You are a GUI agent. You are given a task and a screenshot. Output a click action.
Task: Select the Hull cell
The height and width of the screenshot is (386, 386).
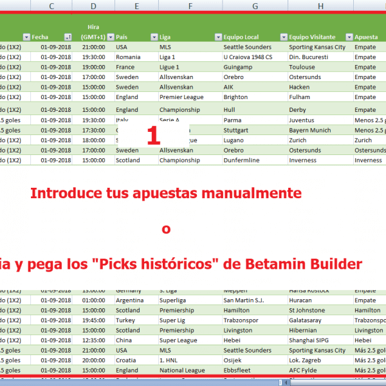tap(255, 109)
